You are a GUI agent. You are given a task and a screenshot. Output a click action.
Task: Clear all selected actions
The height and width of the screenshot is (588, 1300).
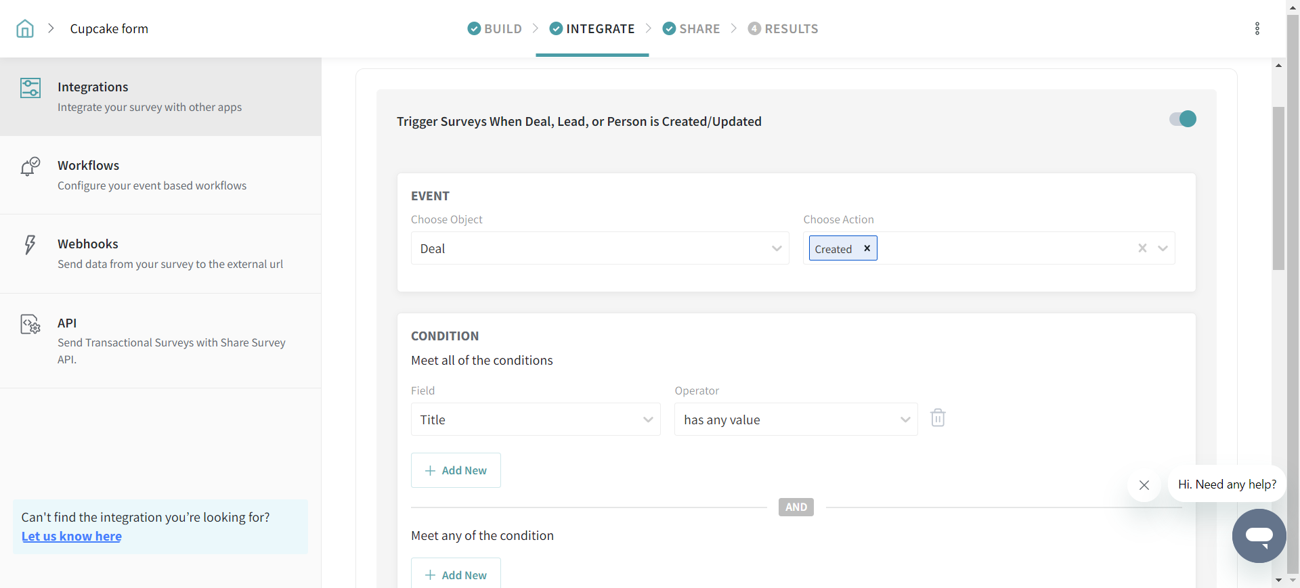tap(1142, 248)
